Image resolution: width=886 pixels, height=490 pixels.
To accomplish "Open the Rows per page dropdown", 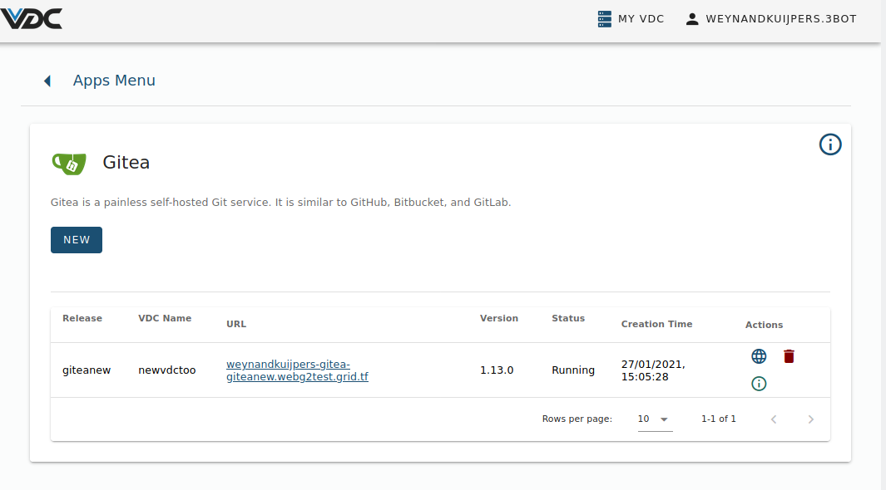I will (655, 419).
